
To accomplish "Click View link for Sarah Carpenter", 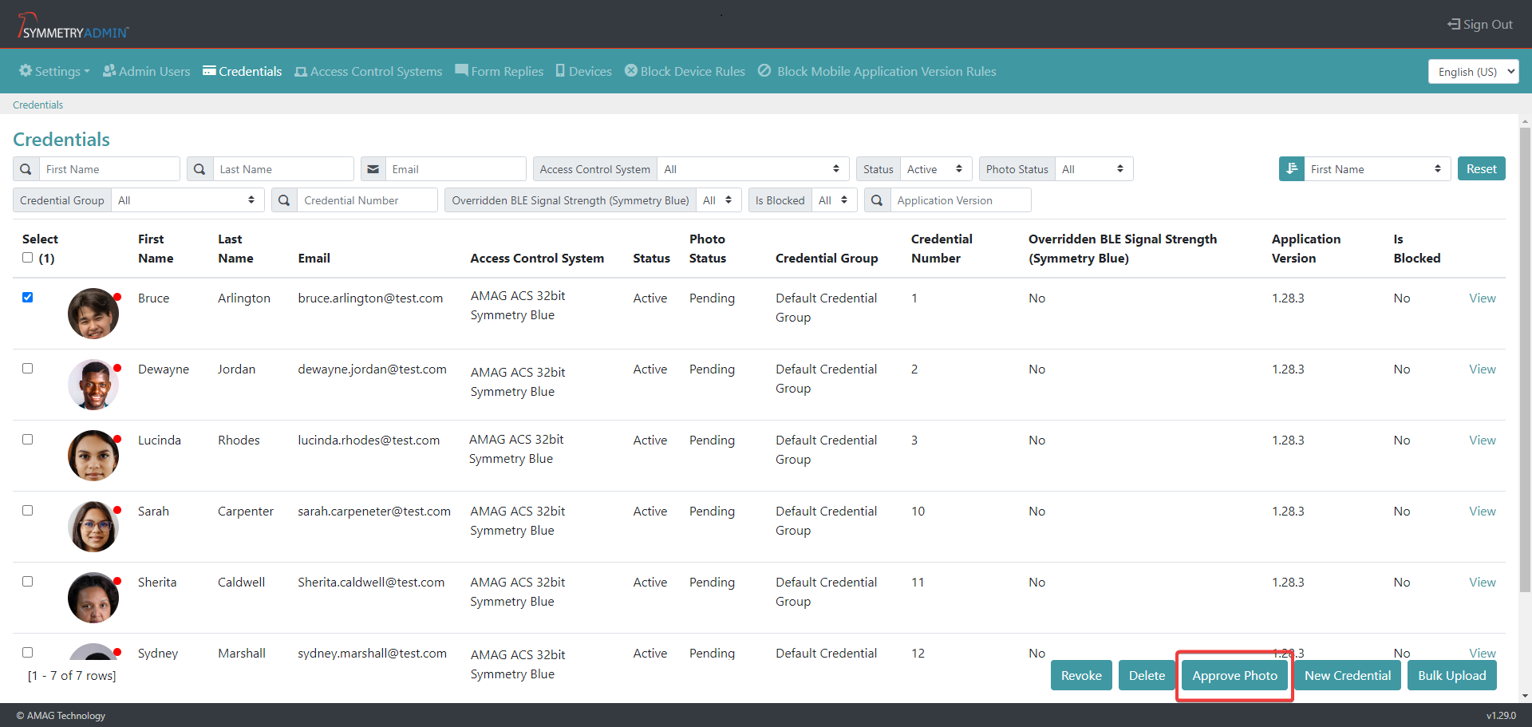I will [x=1483, y=511].
